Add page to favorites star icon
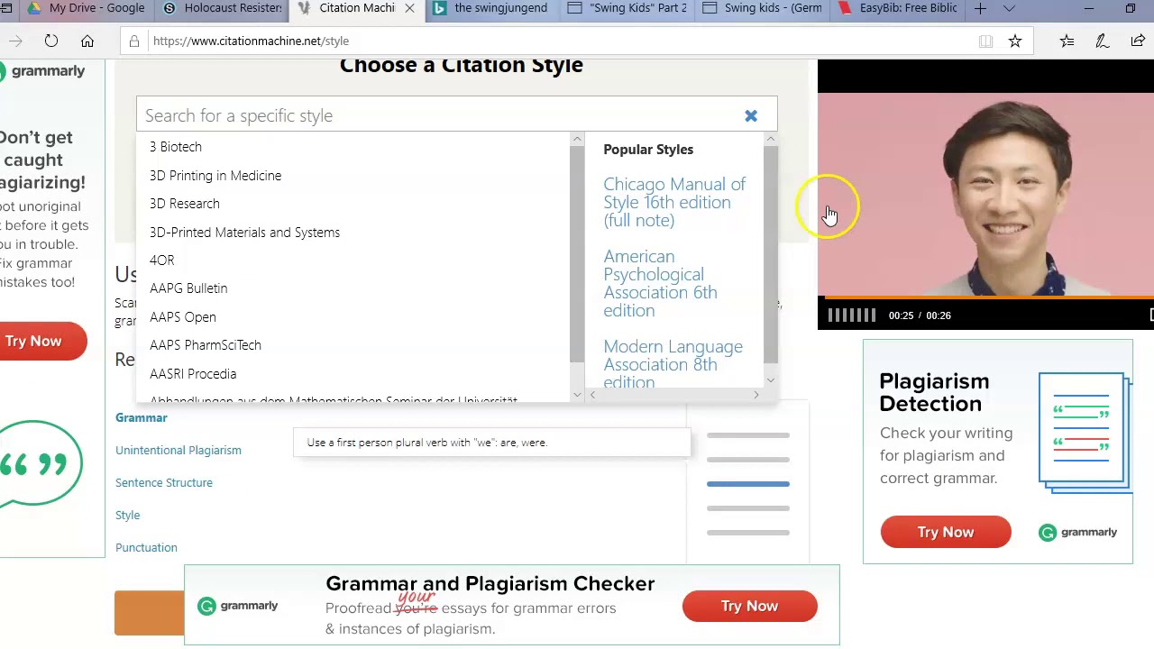This screenshot has width=1154, height=649. coord(1015,41)
